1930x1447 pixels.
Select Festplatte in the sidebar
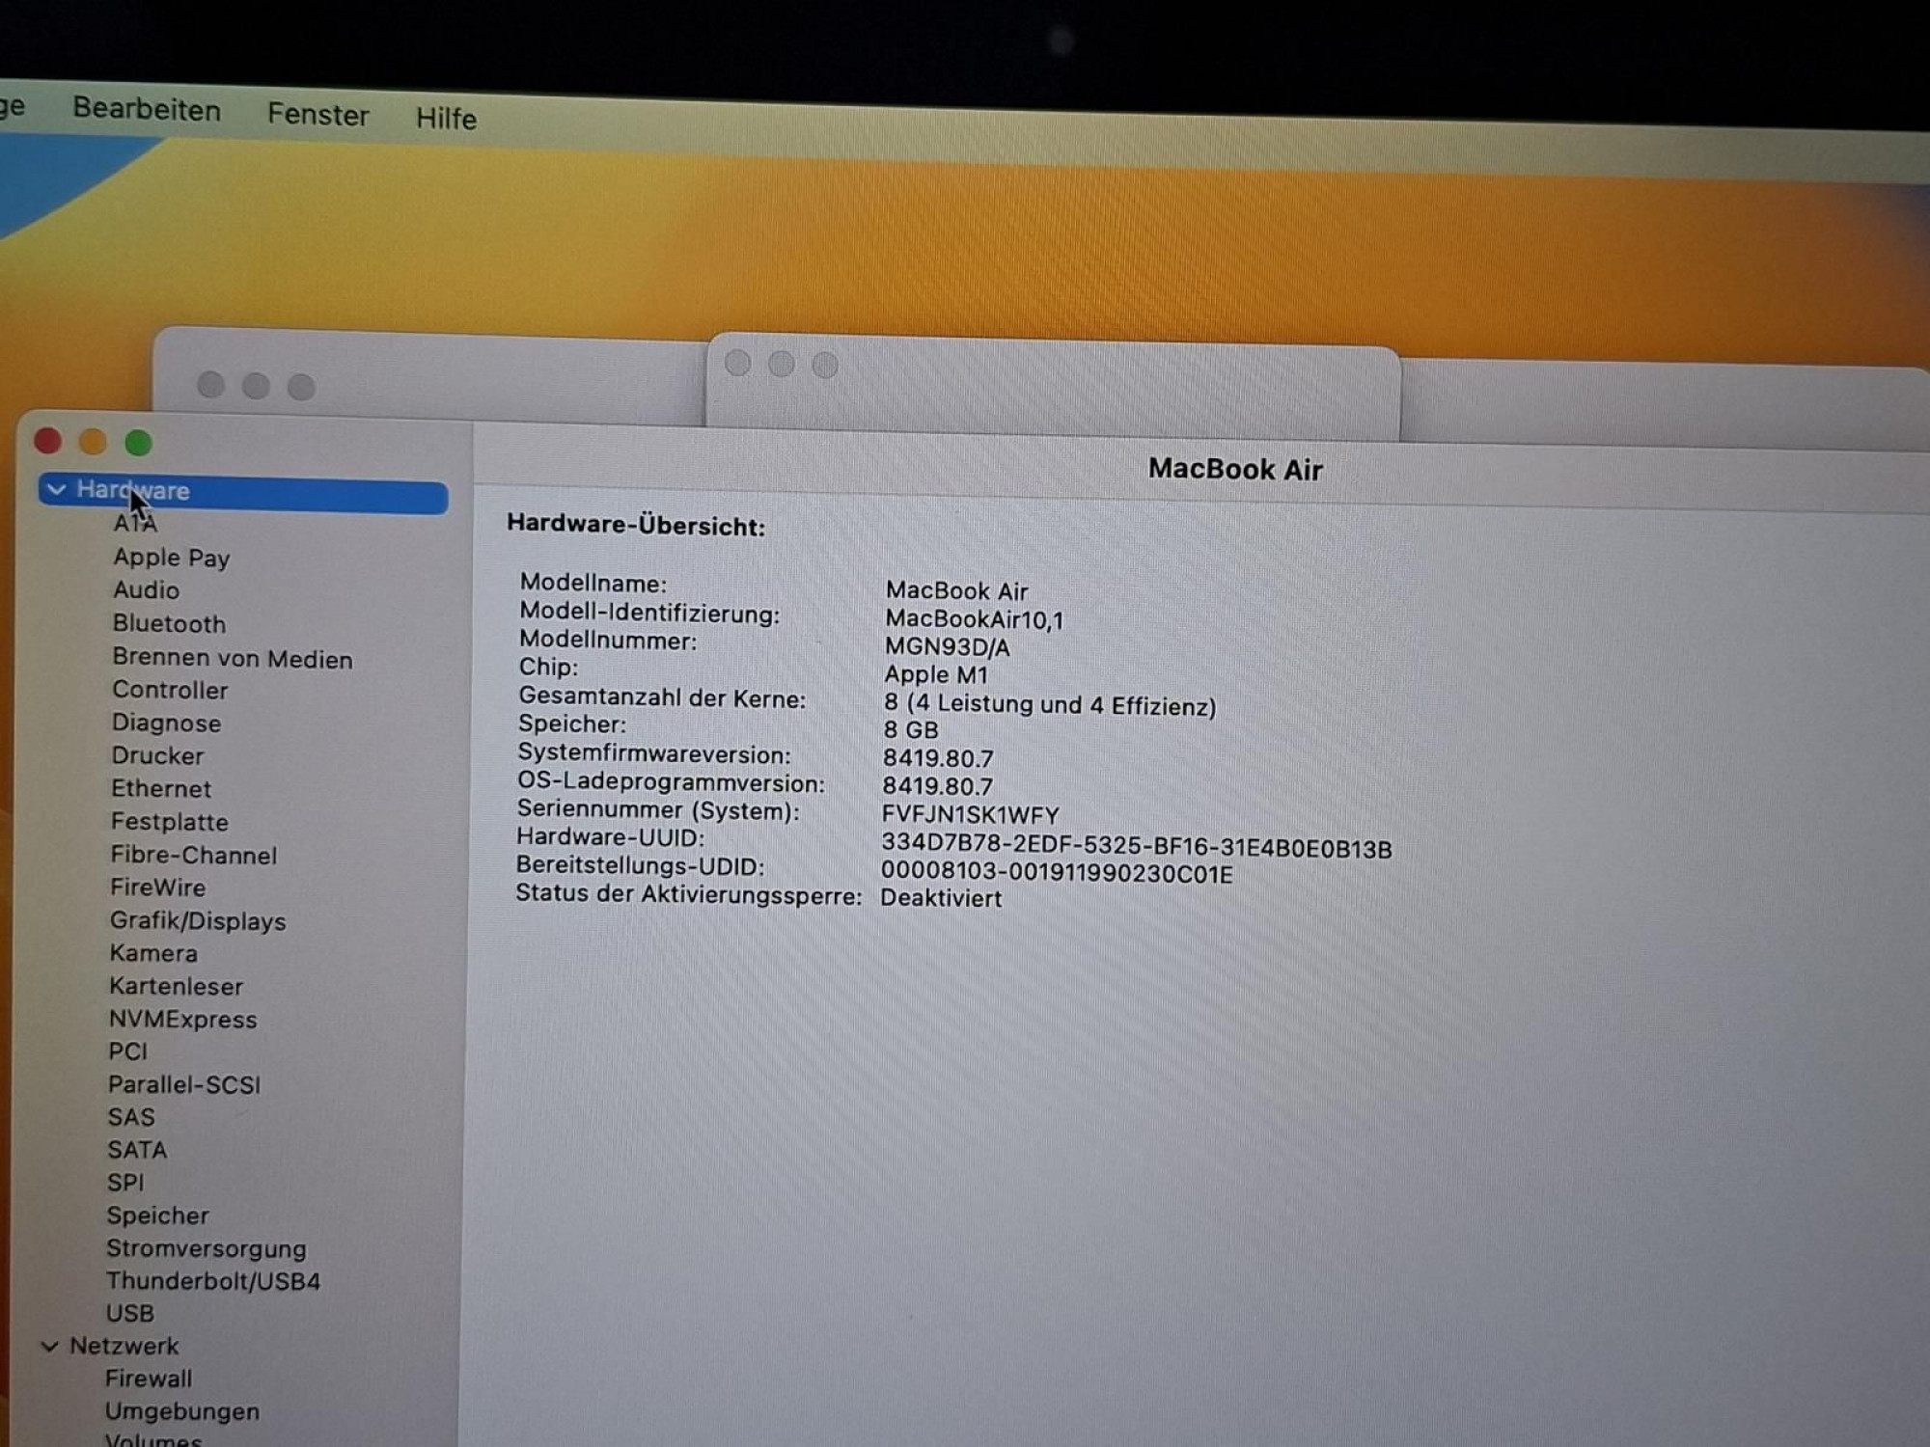pyautogui.click(x=170, y=822)
